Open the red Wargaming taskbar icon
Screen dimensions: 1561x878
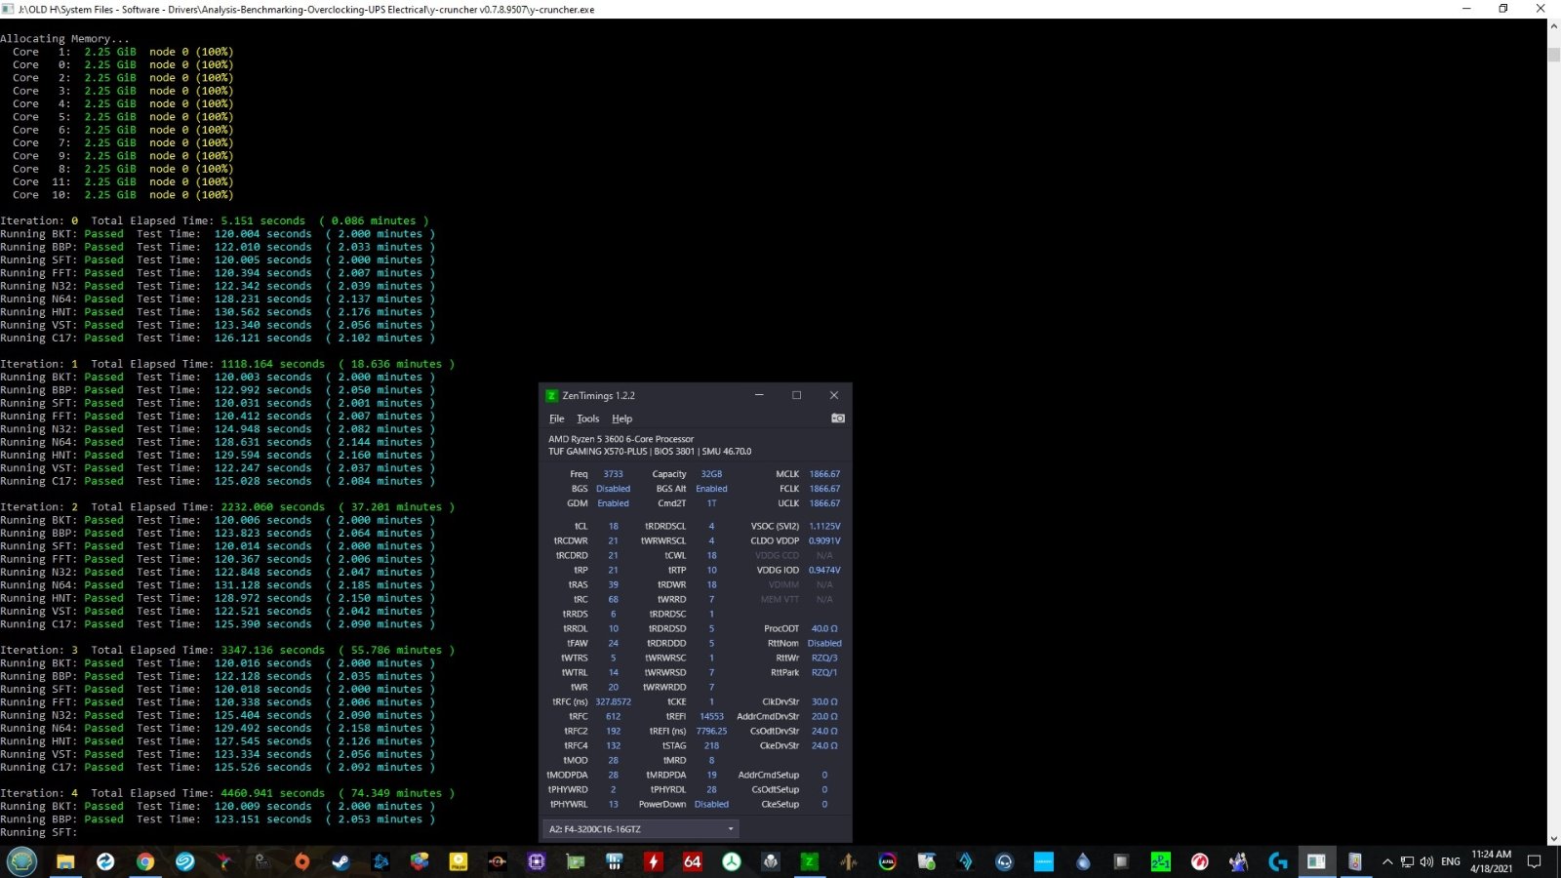(x=1199, y=861)
